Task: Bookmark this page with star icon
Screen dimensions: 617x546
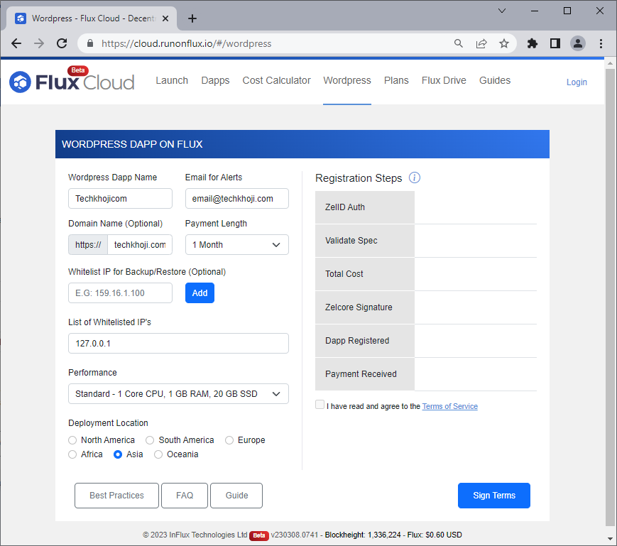Action: click(x=504, y=43)
